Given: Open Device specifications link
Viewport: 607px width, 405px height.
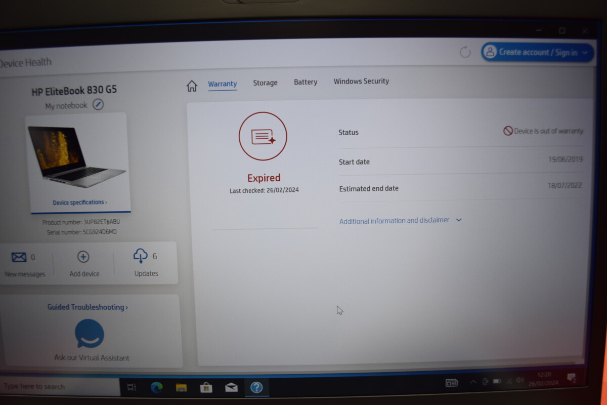Looking at the screenshot, I should (79, 202).
